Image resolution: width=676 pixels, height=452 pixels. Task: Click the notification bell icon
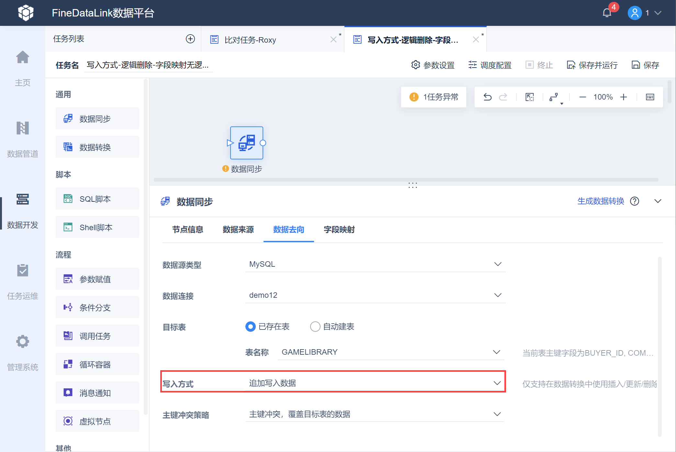click(x=607, y=13)
